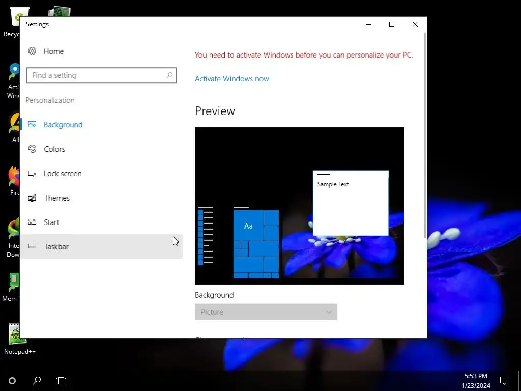
Task: Open the Taskbar settings section
Action: point(101,246)
